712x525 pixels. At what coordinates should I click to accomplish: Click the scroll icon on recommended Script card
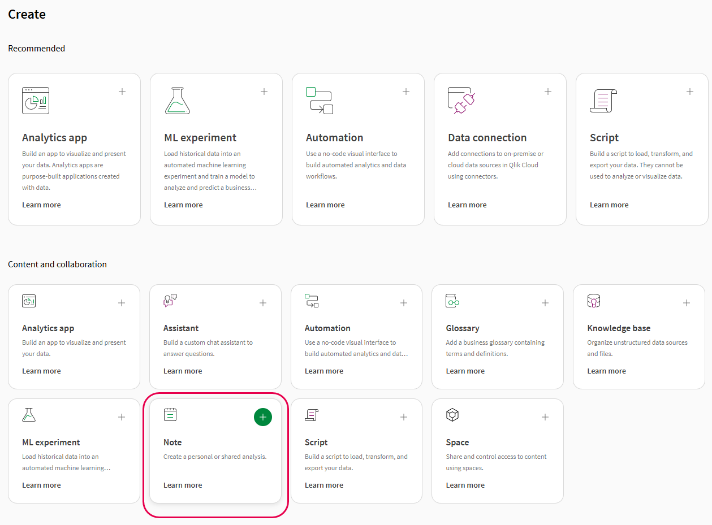coord(603,101)
